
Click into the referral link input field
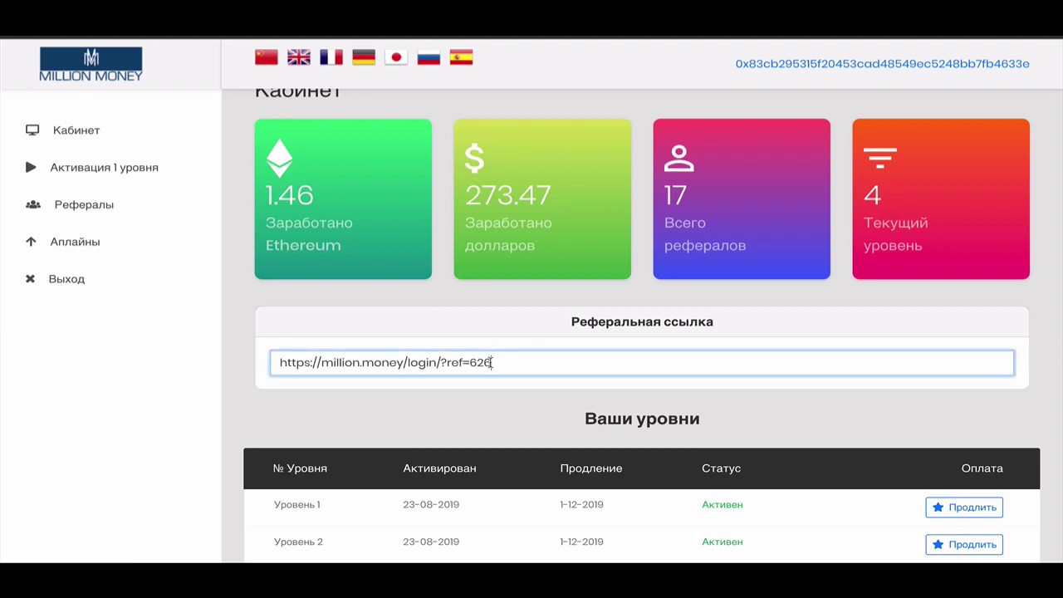[x=642, y=363]
